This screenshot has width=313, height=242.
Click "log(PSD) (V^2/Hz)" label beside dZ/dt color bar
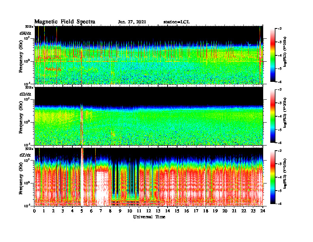[x=285, y=174]
